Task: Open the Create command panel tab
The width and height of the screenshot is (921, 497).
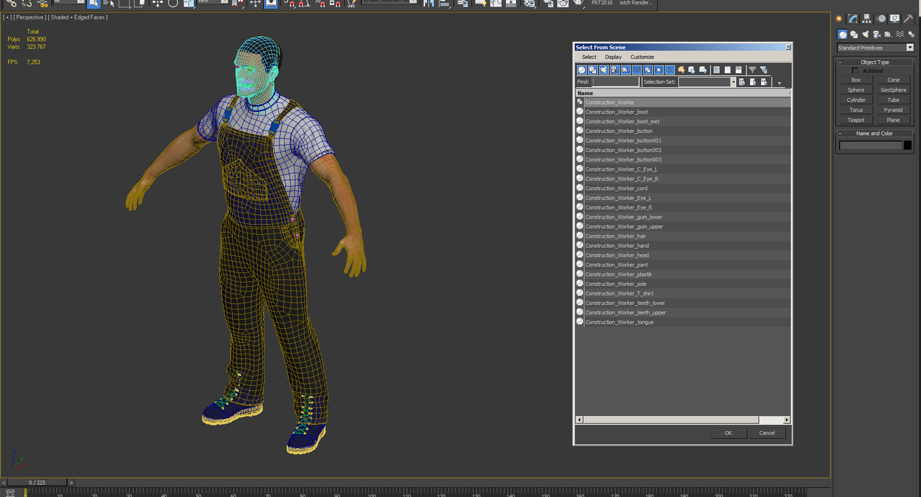Action: (839, 19)
